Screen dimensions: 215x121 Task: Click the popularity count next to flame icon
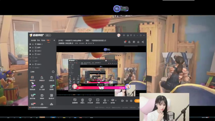pos(90,43)
